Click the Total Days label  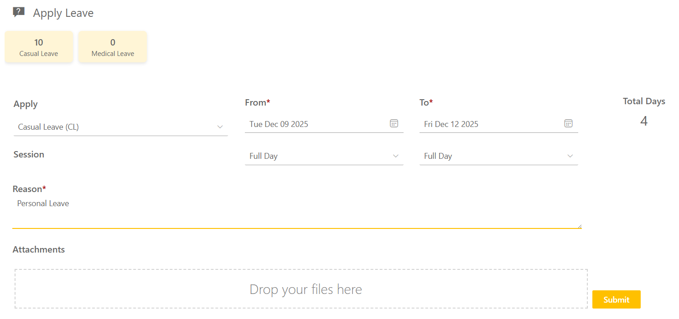[x=643, y=101]
